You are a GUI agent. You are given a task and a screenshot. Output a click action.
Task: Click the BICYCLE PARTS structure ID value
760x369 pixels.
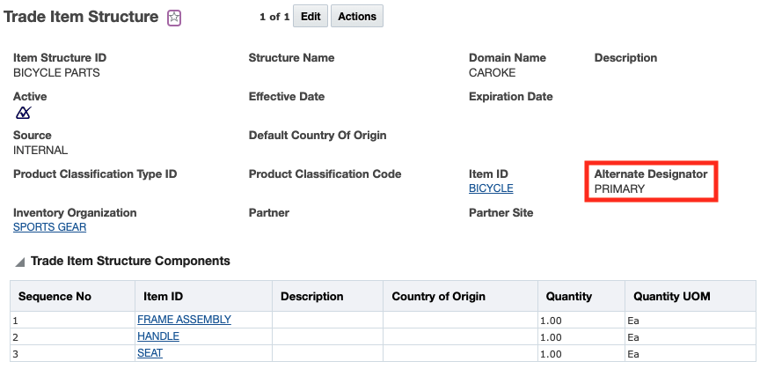coord(56,72)
